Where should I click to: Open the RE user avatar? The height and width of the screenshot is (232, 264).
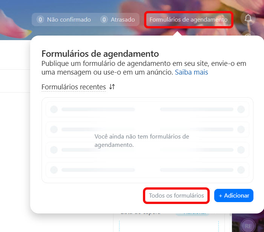click(x=248, y=226)
